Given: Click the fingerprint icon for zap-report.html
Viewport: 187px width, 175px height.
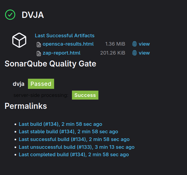Looking at the screenshot, I should click(134, 53).
